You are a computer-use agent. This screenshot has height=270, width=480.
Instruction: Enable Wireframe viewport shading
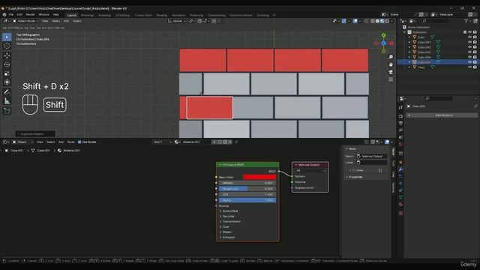[373, 21]
